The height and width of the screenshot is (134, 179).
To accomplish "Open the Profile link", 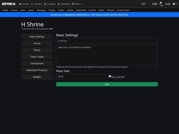I will [5, 10].
